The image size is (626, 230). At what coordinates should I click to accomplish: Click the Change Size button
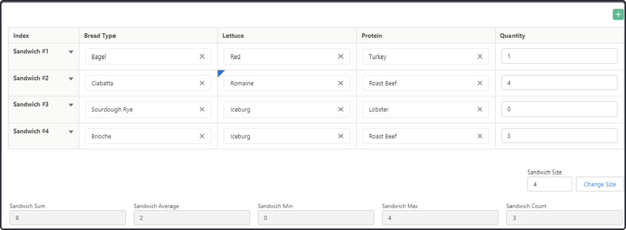599,184
